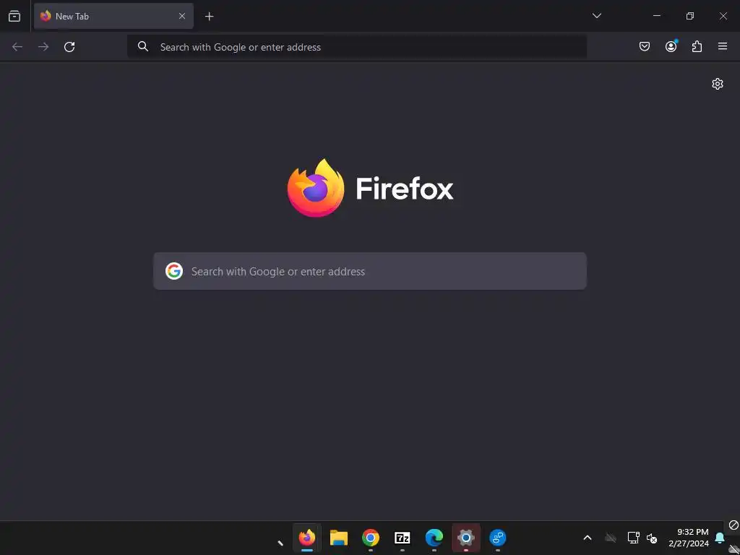Open Settings gear app in taskbar
Image resolution: width=740 pixels, height=555 pixels.
[x=466, y=538]
